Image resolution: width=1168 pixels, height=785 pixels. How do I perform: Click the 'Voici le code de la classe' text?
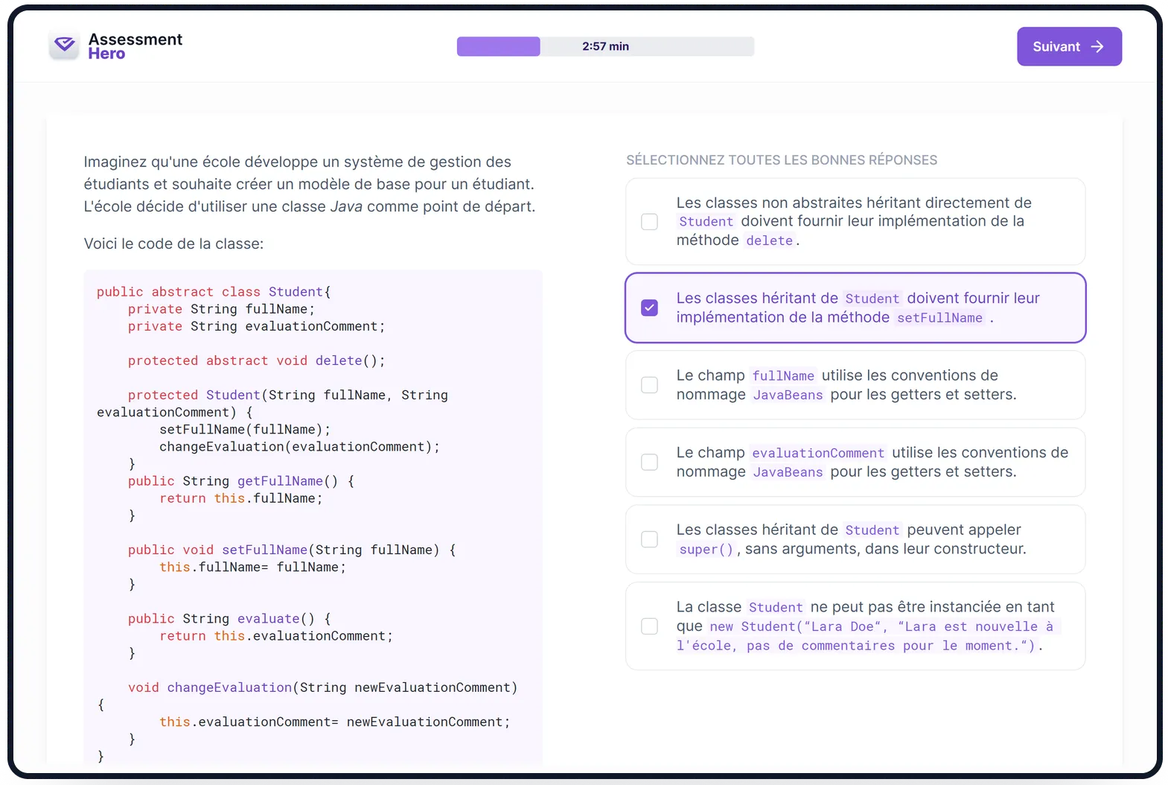point(173,244)
